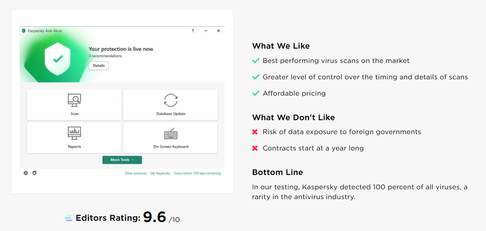Open settings gear in Kaspersky footer
The image size is (486, 231).
26,173
